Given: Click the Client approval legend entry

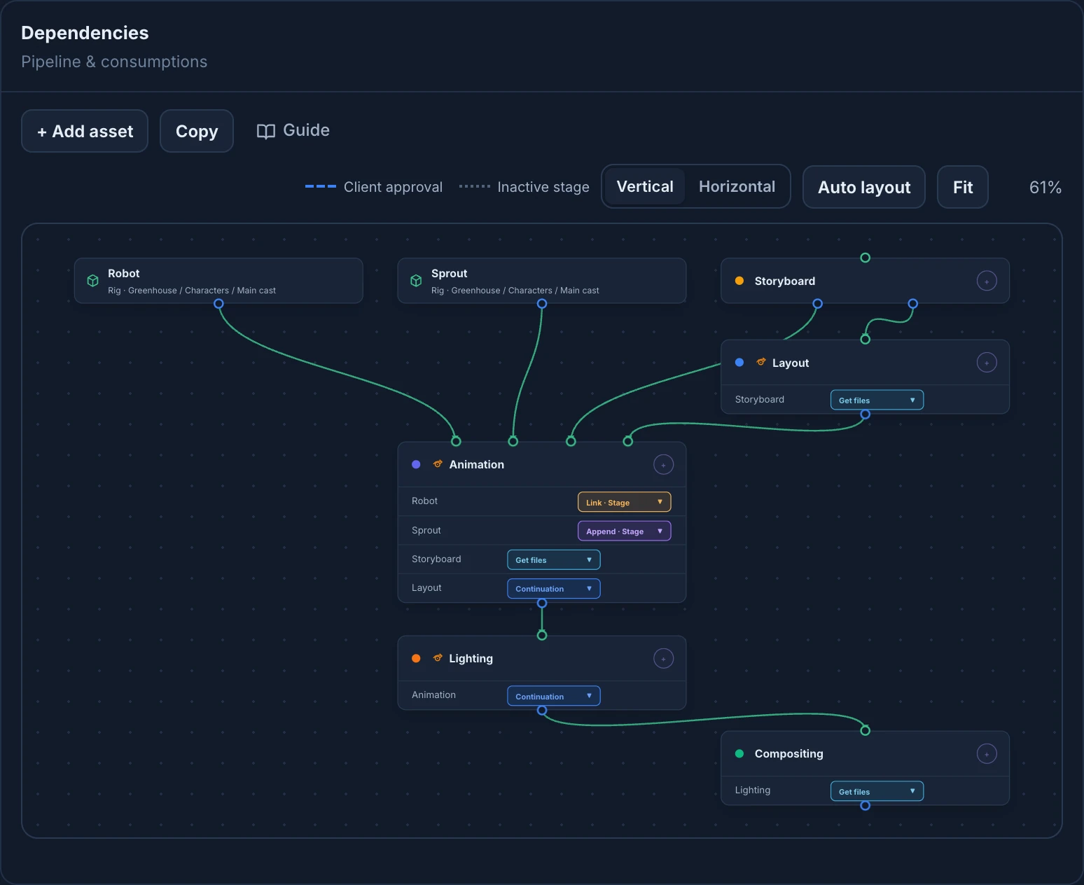Looking at the screenshot, I should [374, 187].
